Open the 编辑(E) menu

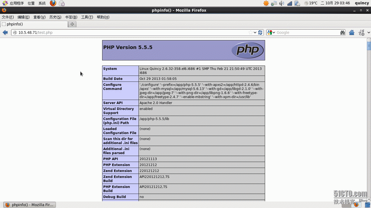23,17
